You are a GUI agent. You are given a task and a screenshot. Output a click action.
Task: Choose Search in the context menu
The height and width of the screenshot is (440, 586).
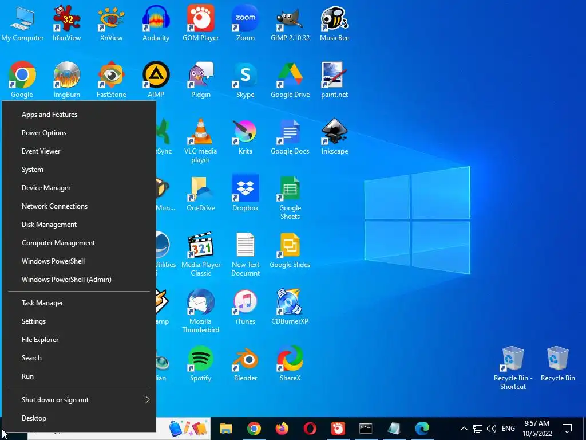tap(79, 358)
